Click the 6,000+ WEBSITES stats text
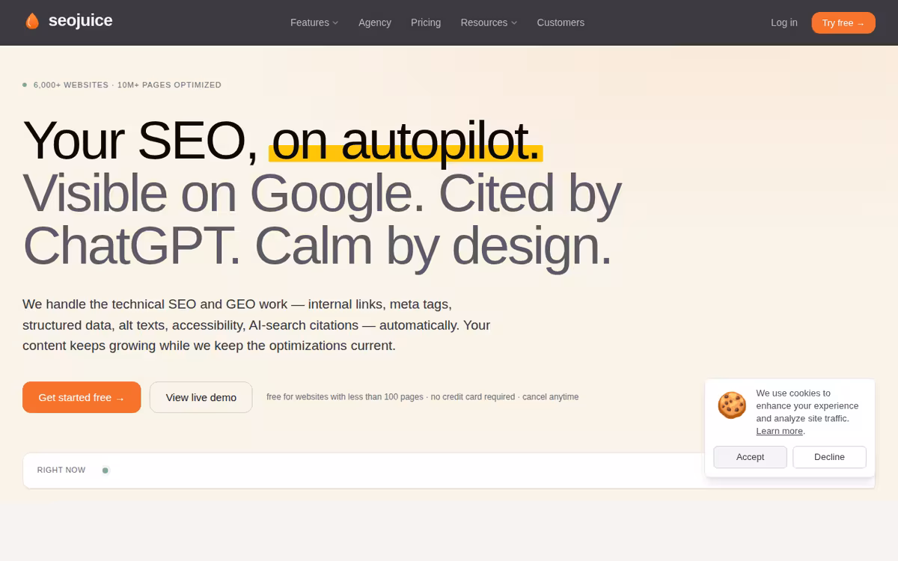The image size is (898, 561). pos(127,85)
